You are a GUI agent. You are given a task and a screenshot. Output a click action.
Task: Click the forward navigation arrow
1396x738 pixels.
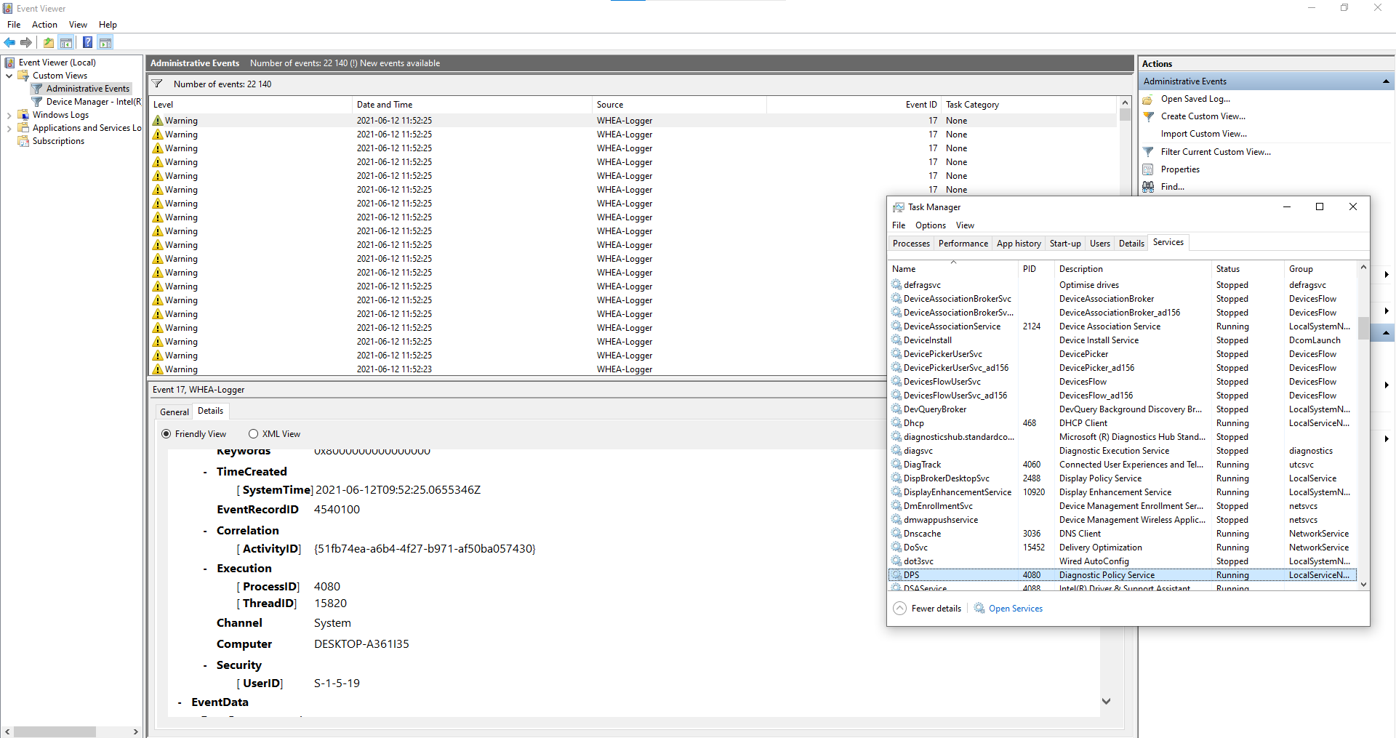click(27, 42)
